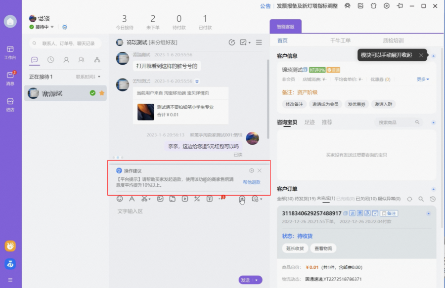Image resolution: width=445 pixels, height=288 pixels.
Task: Open the chat history bubble icon
Action: click(x=255, y=199)
